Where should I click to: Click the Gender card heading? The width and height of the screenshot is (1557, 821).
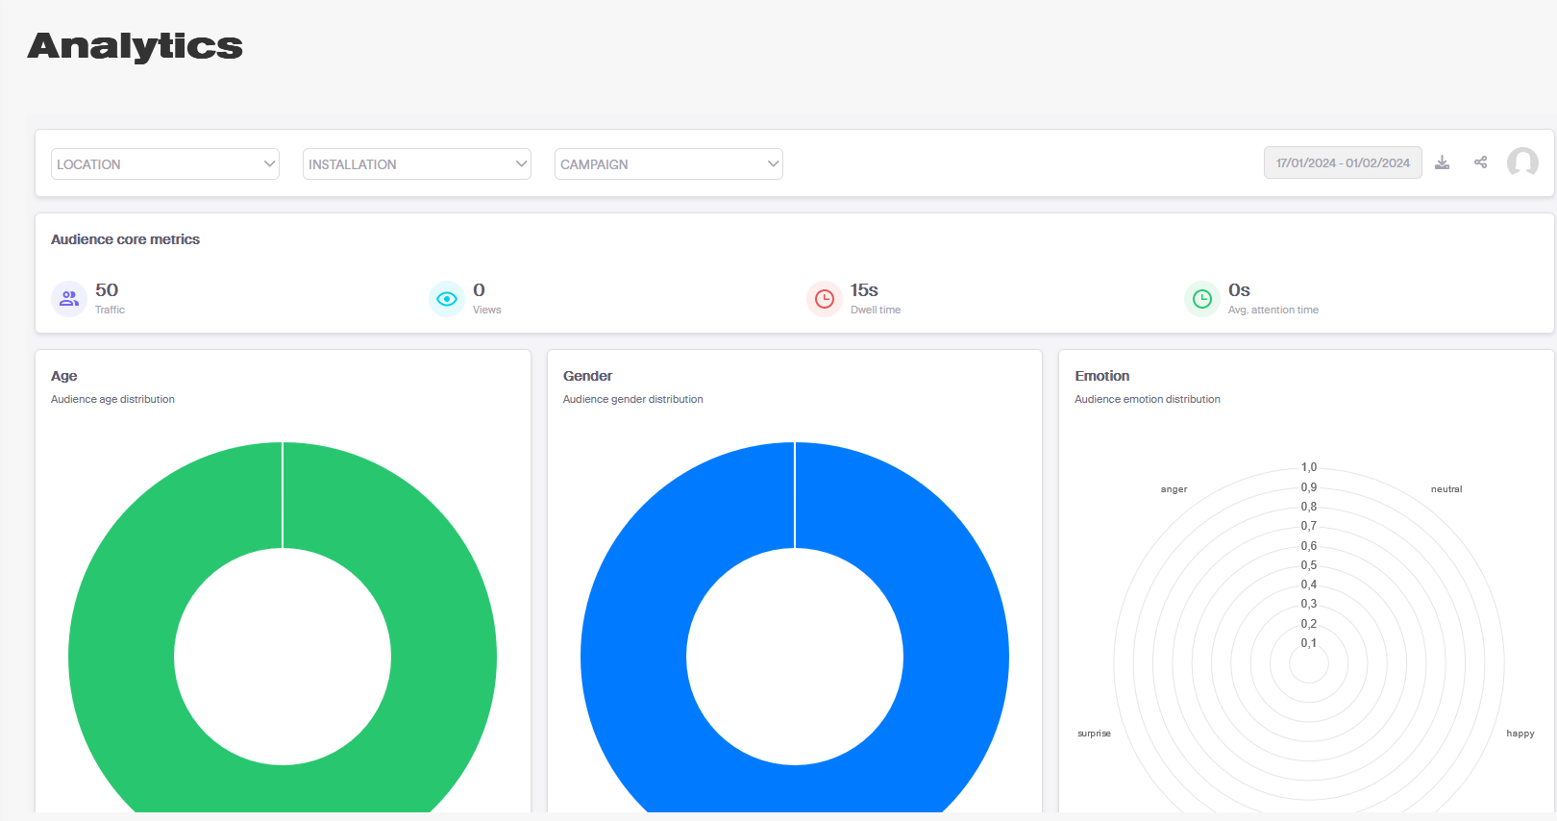tap(587, 376)
